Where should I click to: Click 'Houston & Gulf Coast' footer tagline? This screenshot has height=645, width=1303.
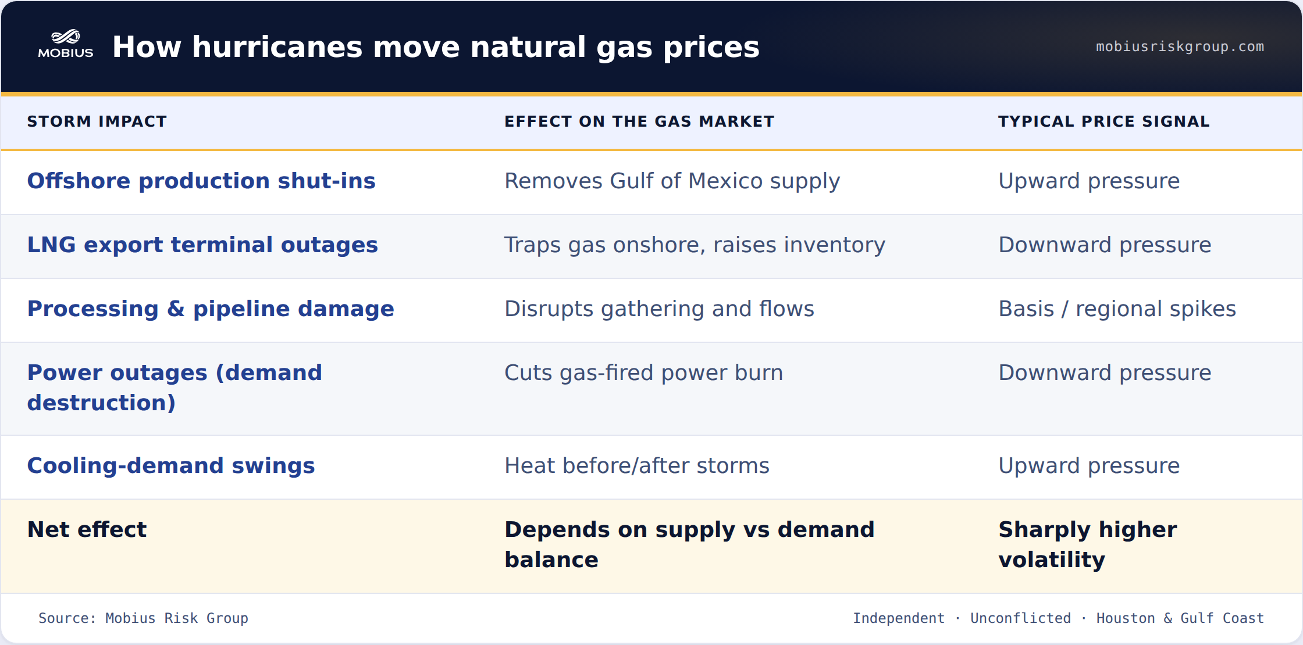coord(1180,618)
